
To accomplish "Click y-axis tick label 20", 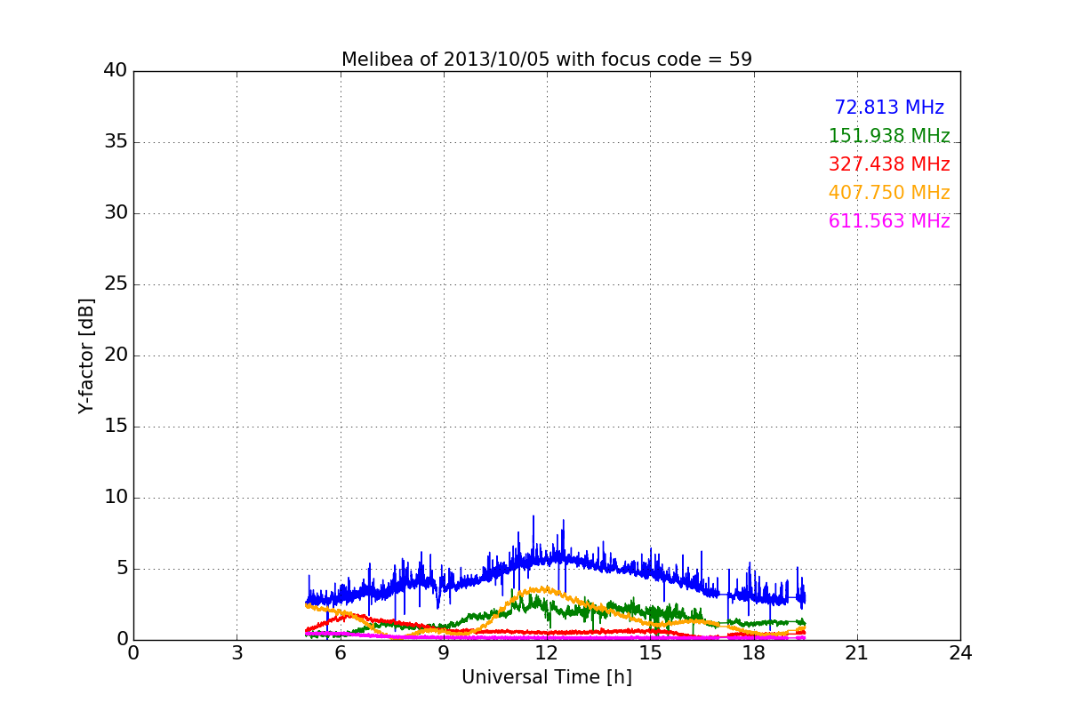I will [116, 355].
